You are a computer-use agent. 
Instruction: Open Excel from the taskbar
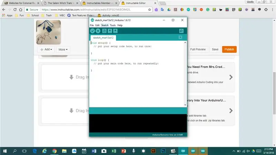[114, 151]
